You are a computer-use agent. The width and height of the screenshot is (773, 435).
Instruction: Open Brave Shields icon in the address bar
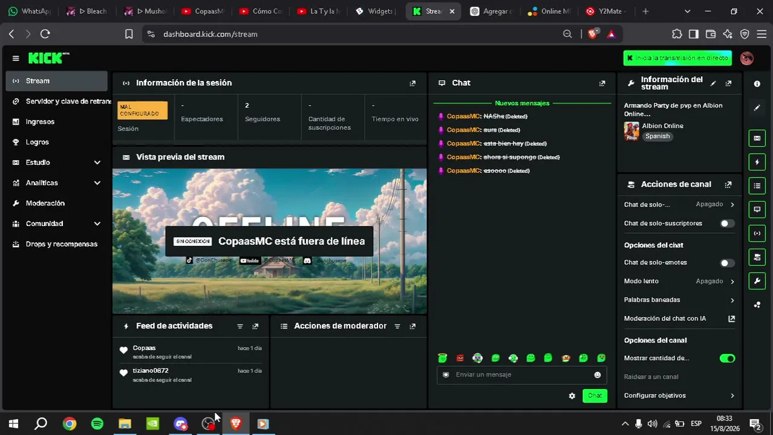click(x=593, y=34)
